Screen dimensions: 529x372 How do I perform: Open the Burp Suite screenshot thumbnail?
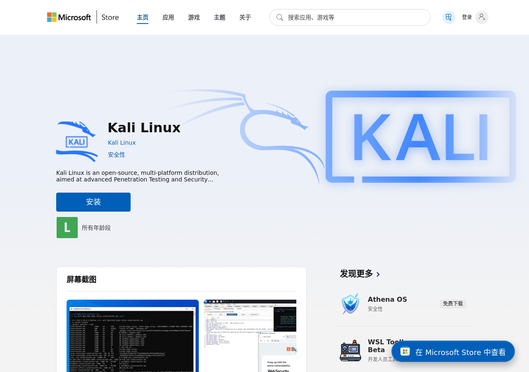click(250, 336)
